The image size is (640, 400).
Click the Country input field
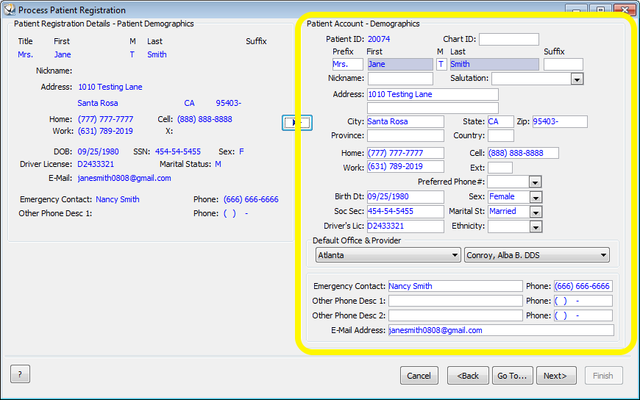pos(500,135)
